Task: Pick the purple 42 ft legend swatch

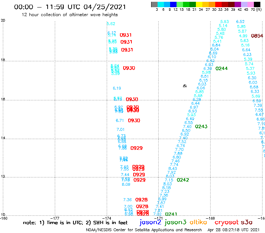Action: point(238,4)
